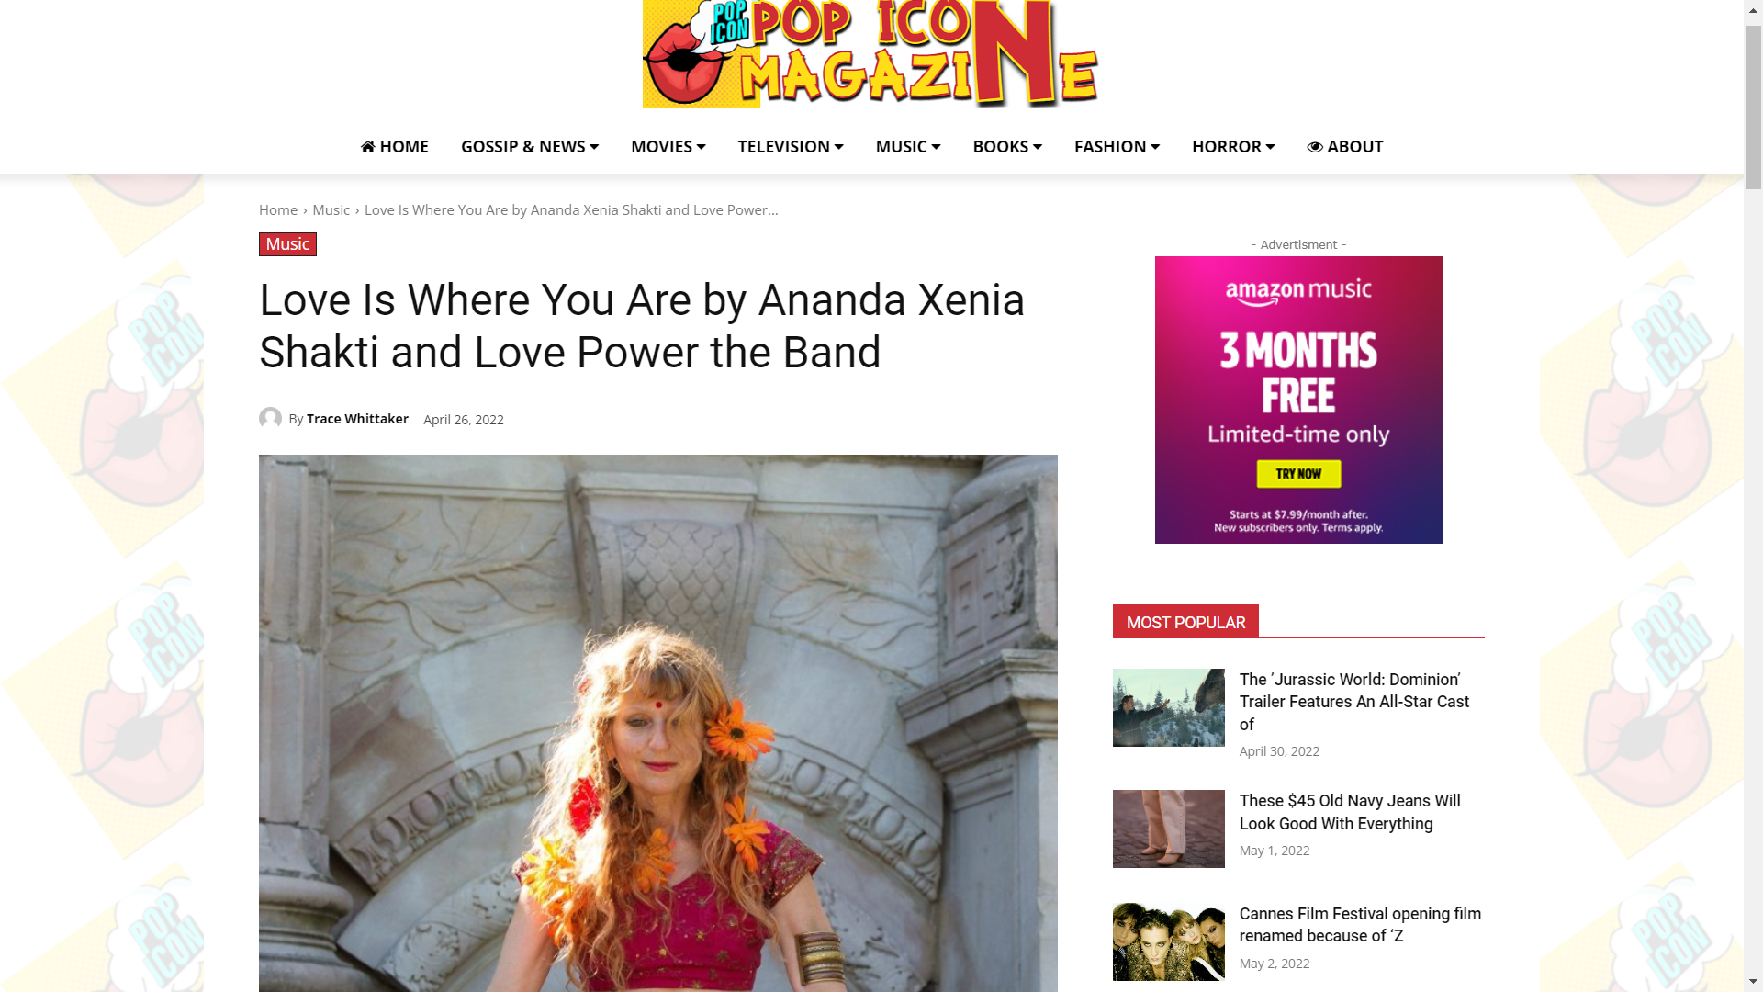Click the Pop Icon Magazine logo
Viewport: 1763px width, 992px height.
pyautogui.click(x=870, y=54)
